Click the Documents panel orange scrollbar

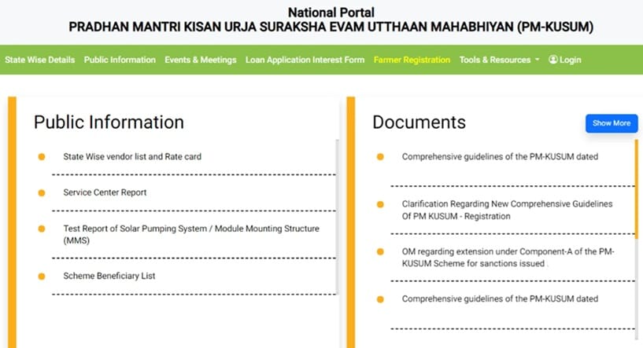coord(637,189)
